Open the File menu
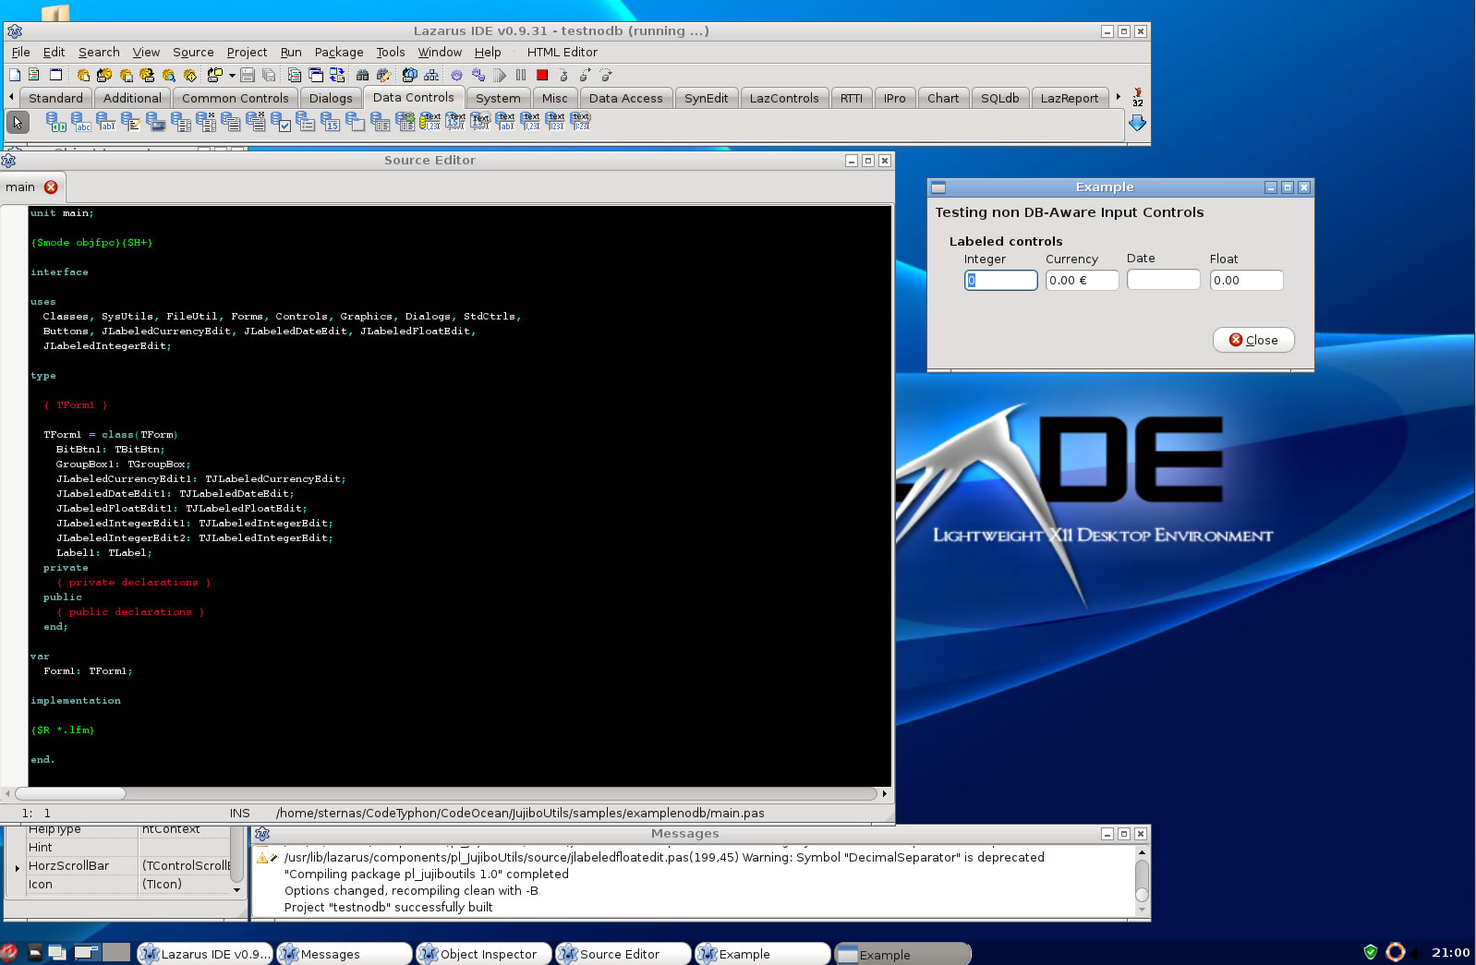1476x965 pixels. pyautogui.click(x=20, y=53)
